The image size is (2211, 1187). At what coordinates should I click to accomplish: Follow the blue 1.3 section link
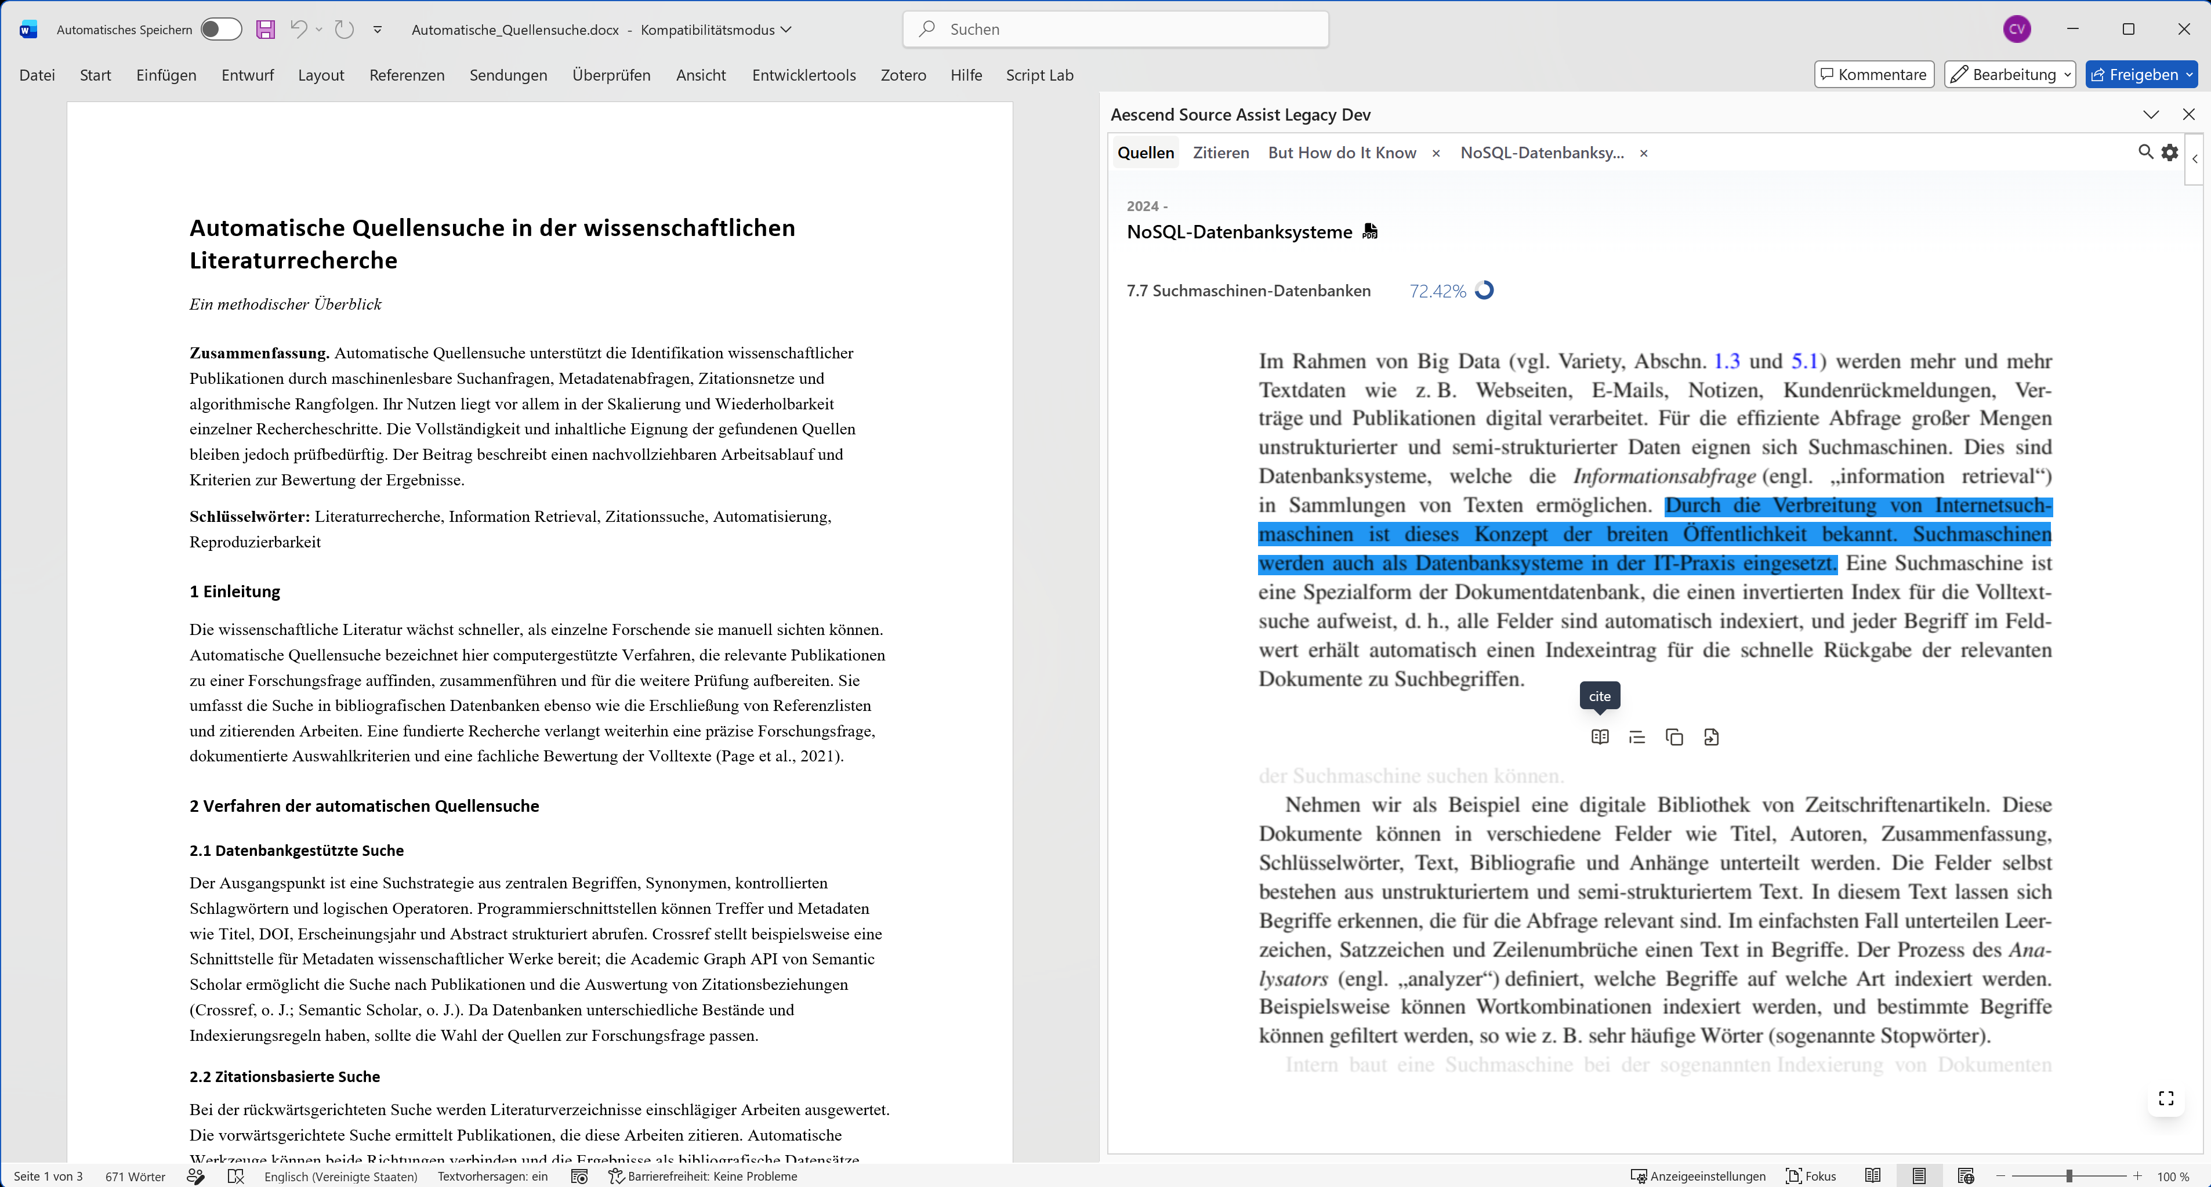(1727, 361)
